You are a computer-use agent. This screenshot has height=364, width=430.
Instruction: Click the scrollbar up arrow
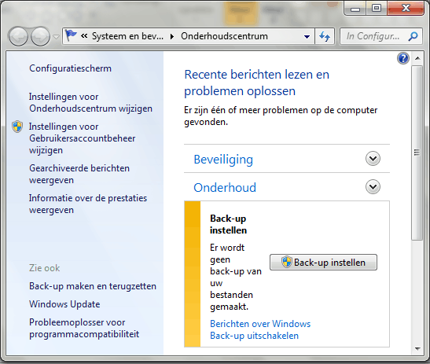point(417,58)
